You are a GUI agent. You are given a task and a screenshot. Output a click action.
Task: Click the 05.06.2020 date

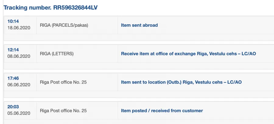(x=19, y=113)
